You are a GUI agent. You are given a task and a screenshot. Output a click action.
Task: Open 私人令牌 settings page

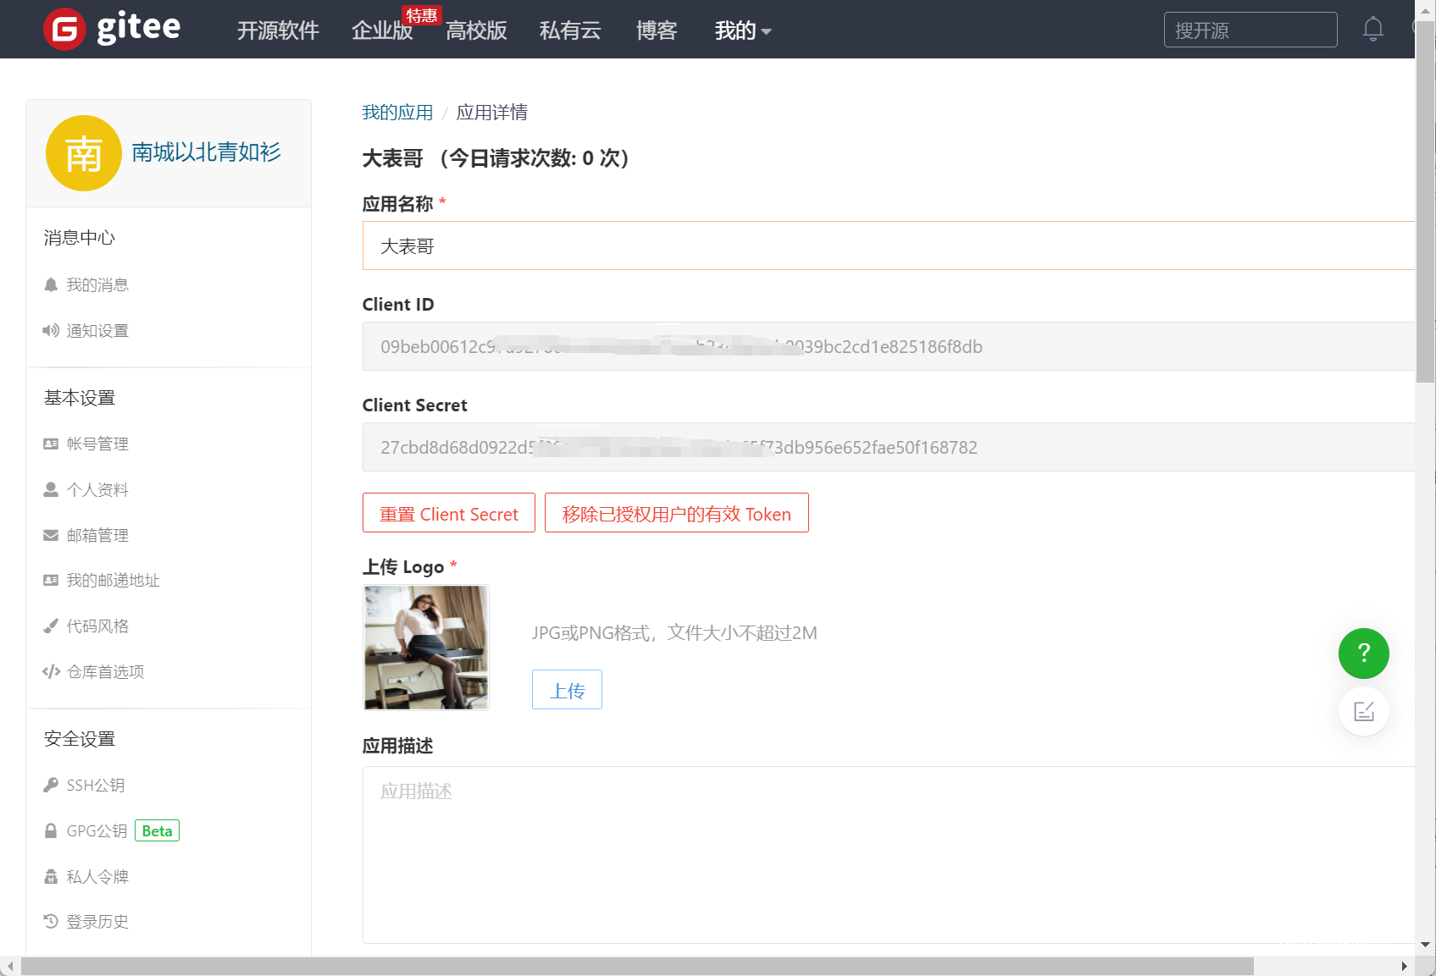click(97, 877)
